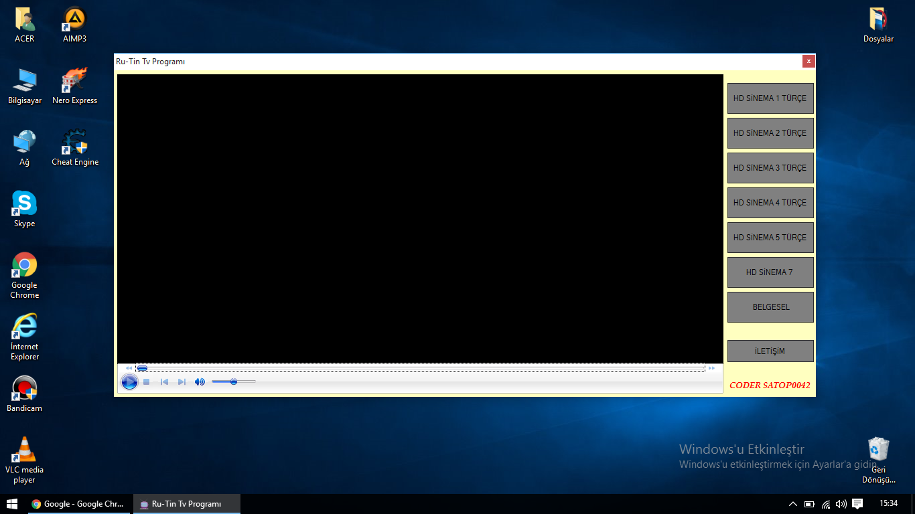915x514 pixels.
Task: Open the İLETİŞİM contact button
Action: click(x=770, y=351)
